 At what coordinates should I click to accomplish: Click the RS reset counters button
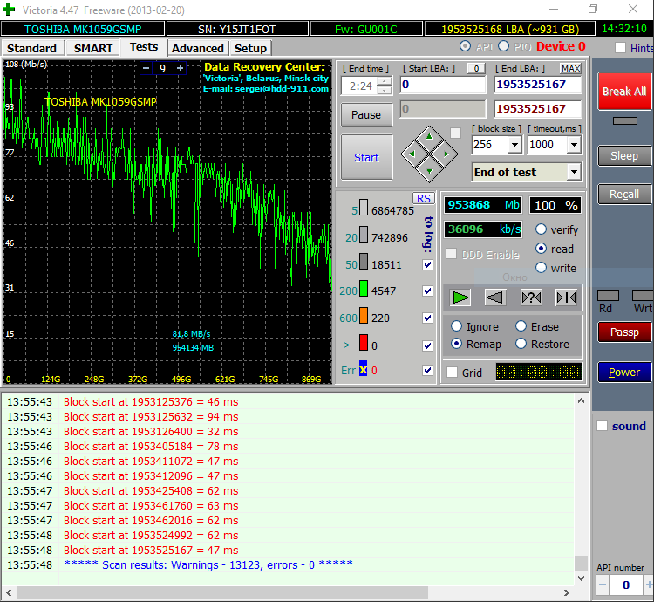coord(423,198)
